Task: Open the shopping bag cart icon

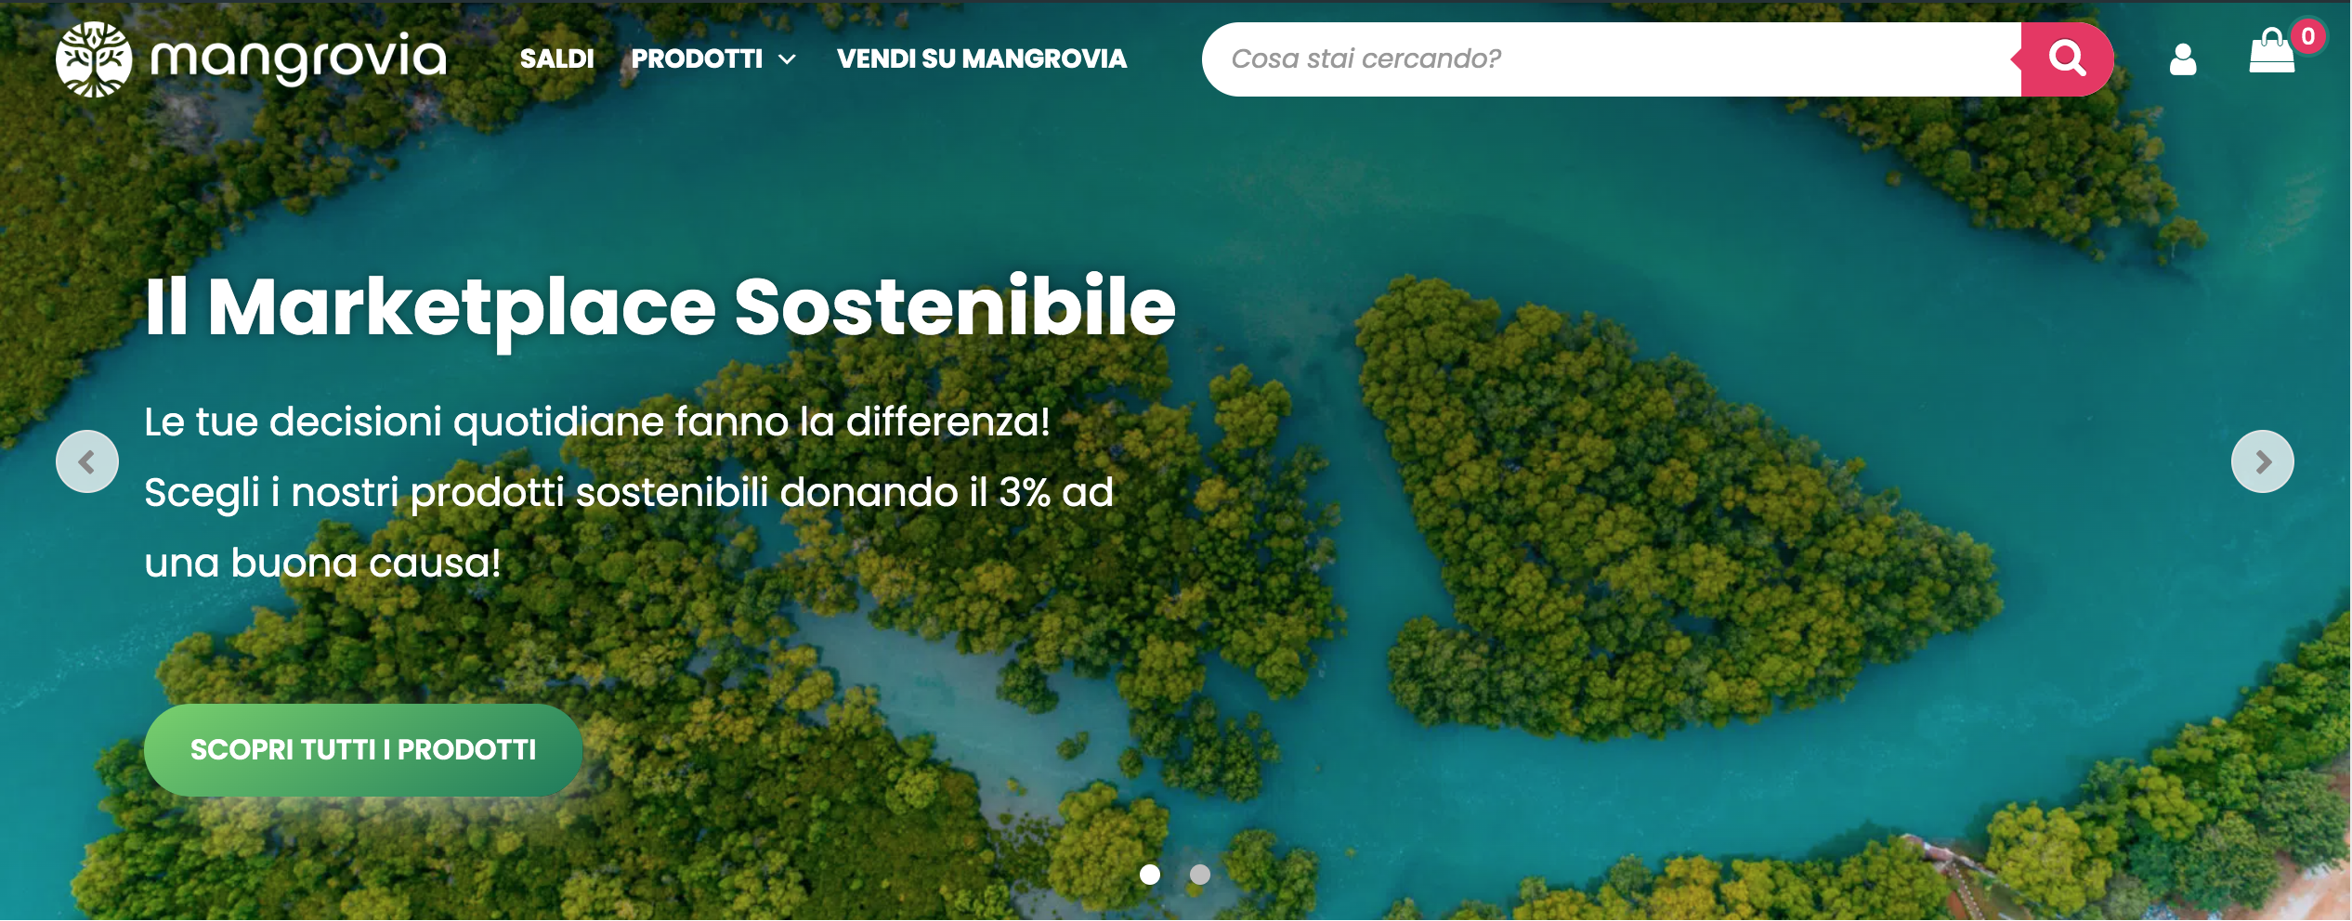Action: (2271, 52)
